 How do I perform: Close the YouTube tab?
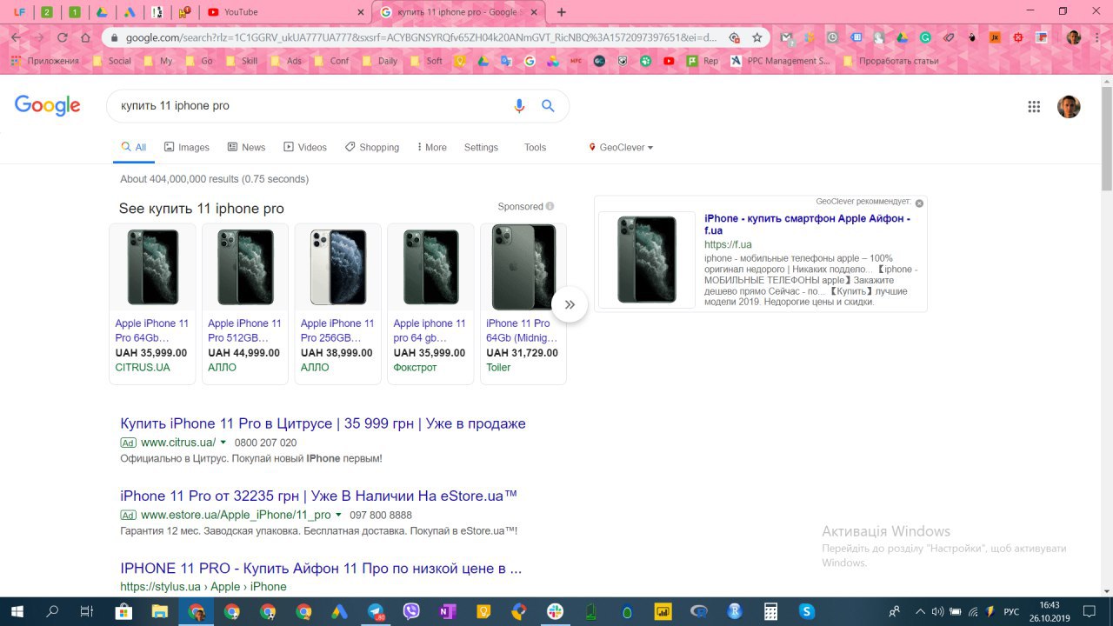(x=361, y=12)
